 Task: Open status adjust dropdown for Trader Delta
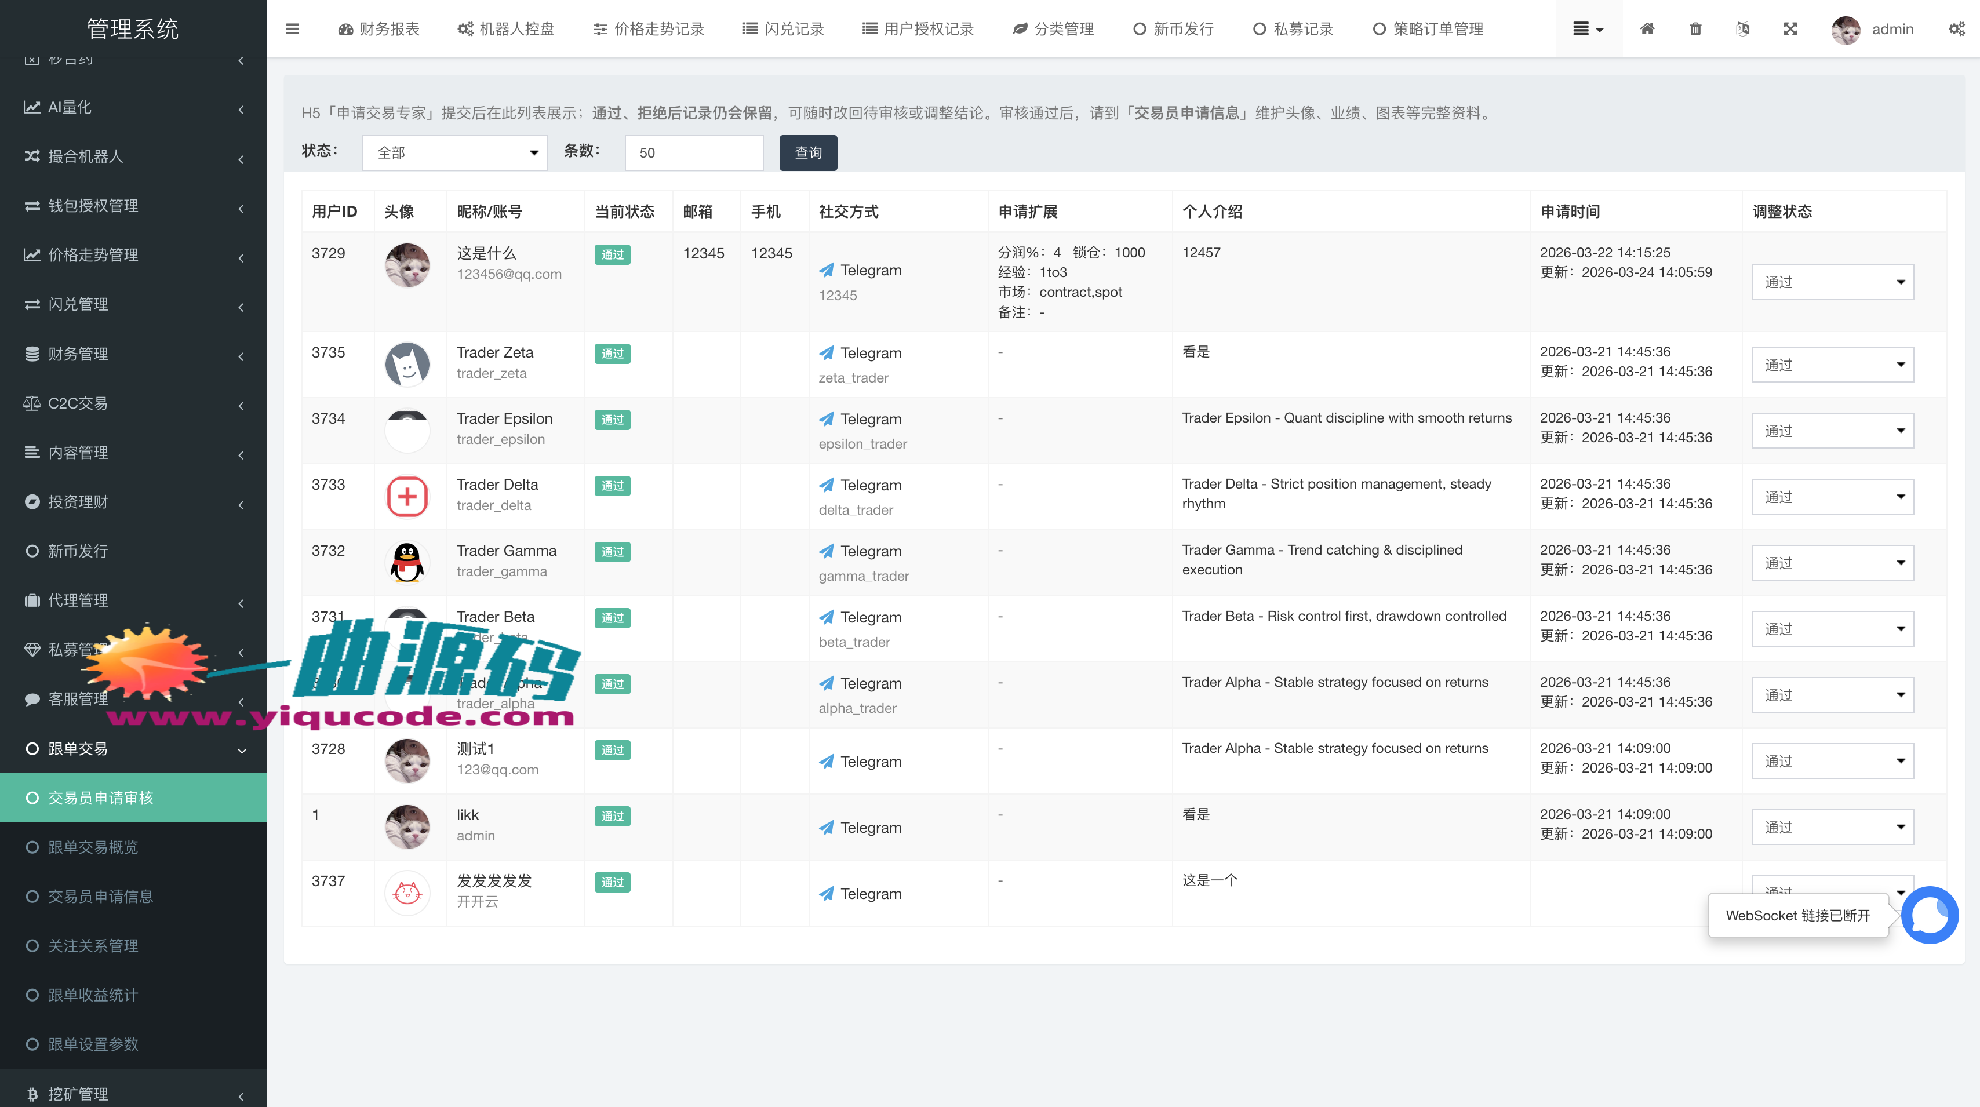coord(1832,497)
